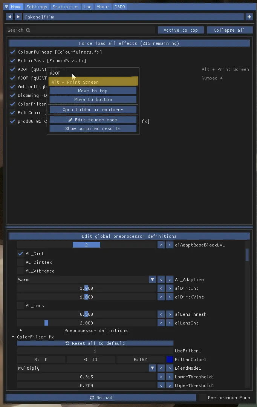The width and height of the screenshot is (257, 407).
Task: Click Reset all to default button
Action: pyautogui.click(x=95, y=343)
